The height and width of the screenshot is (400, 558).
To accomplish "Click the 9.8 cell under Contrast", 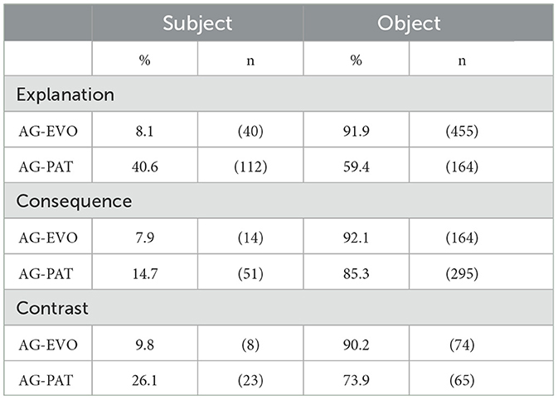I will (144, 344).
